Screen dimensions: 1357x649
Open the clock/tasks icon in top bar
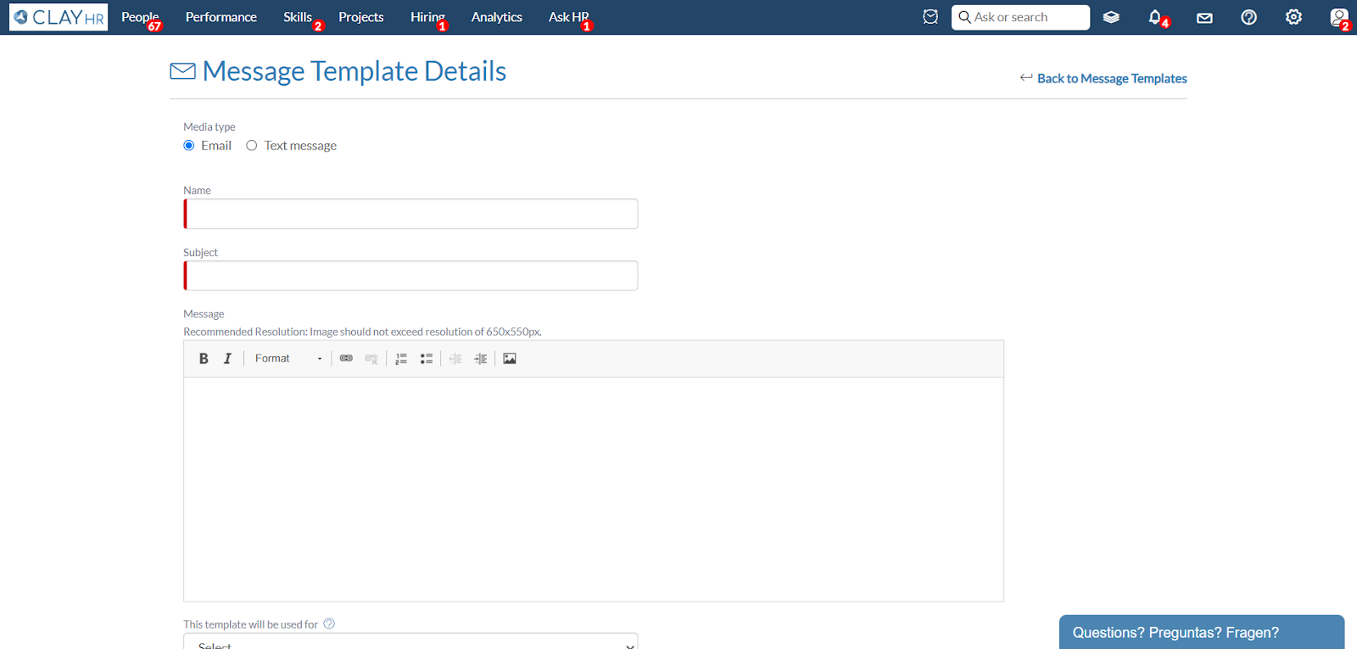930,17
